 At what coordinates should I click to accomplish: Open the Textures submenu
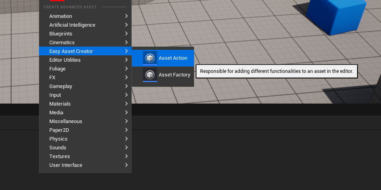[x=85, y=156]
